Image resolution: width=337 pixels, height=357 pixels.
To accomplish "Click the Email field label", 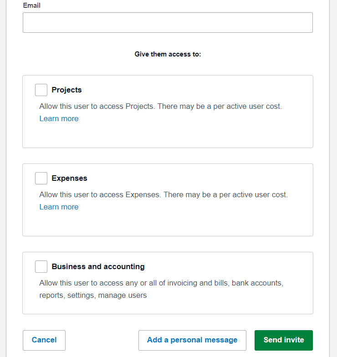I will (x=32, y=5).
